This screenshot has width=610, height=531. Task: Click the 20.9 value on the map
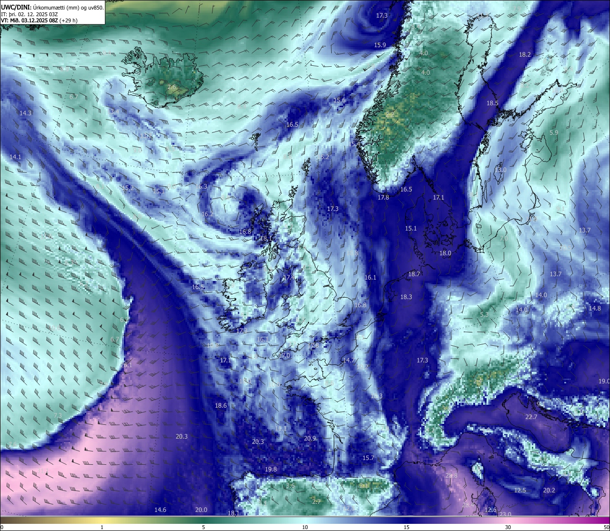coord(310,439)
